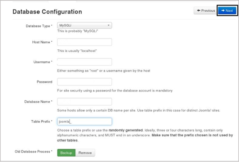This screenshot has width=239, height=162.
Task: Open the Database Type MySQLi dropdown
Action: (x=84, y=25)
